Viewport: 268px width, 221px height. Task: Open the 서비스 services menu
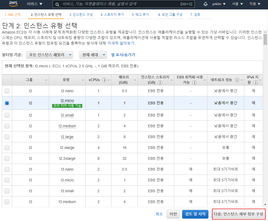(34, 4)
